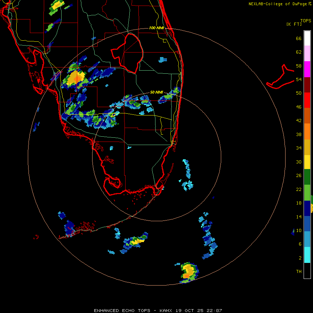
Task: Select the bright red legend swatch
Action: [307, 100]
